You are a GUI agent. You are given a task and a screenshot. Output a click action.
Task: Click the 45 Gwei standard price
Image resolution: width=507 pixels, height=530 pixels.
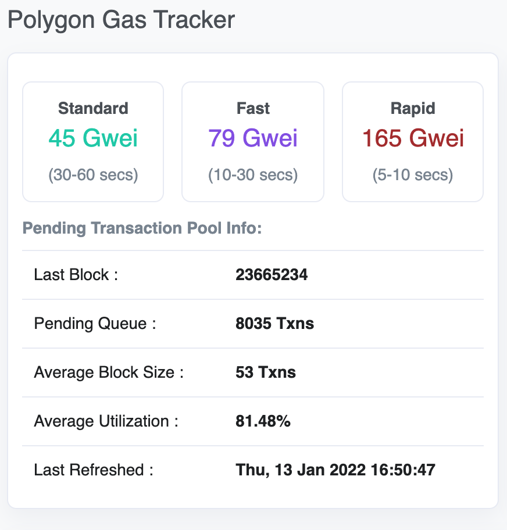tap(93, 138)
